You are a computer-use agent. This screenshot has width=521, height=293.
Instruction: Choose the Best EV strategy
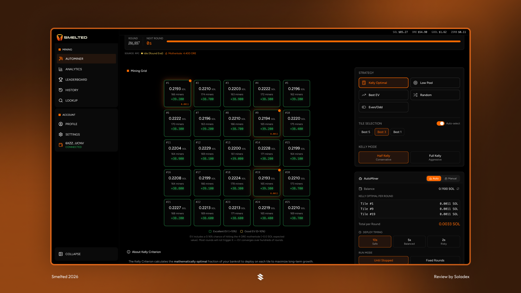[x=383, y=95]
